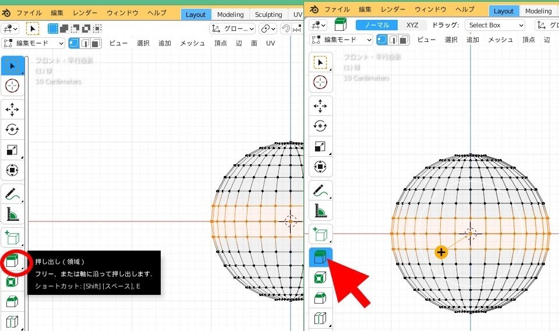The height and width of the screenshot is (331, 559).
Task: Select the Inset Faces tool in left window
Action: 12,282
